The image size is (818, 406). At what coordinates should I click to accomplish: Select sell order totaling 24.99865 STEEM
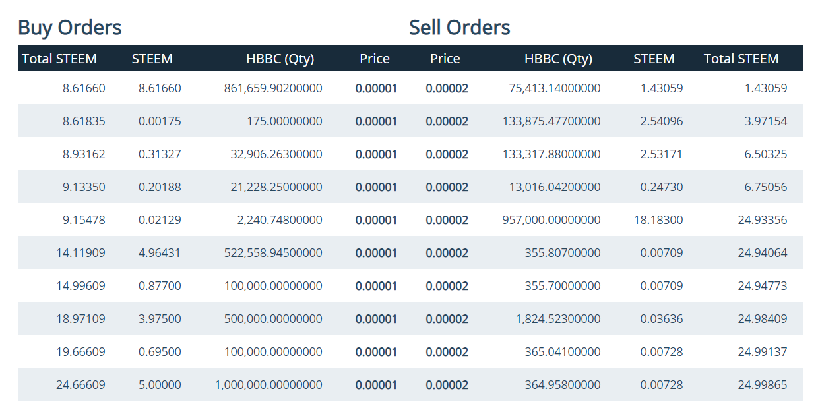(762, 384)
